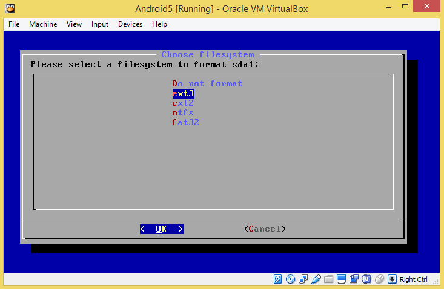Select the fat32 filesystem option

[x=186, y=122]
